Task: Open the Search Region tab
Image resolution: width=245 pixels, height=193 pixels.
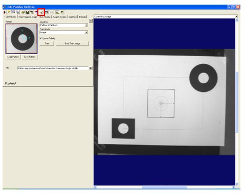Action: pyautogui.click(x=59, y=17)
